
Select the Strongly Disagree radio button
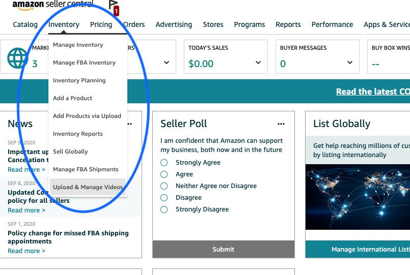164,209
